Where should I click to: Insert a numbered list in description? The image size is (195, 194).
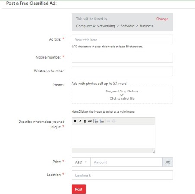[x=102, y=121]
